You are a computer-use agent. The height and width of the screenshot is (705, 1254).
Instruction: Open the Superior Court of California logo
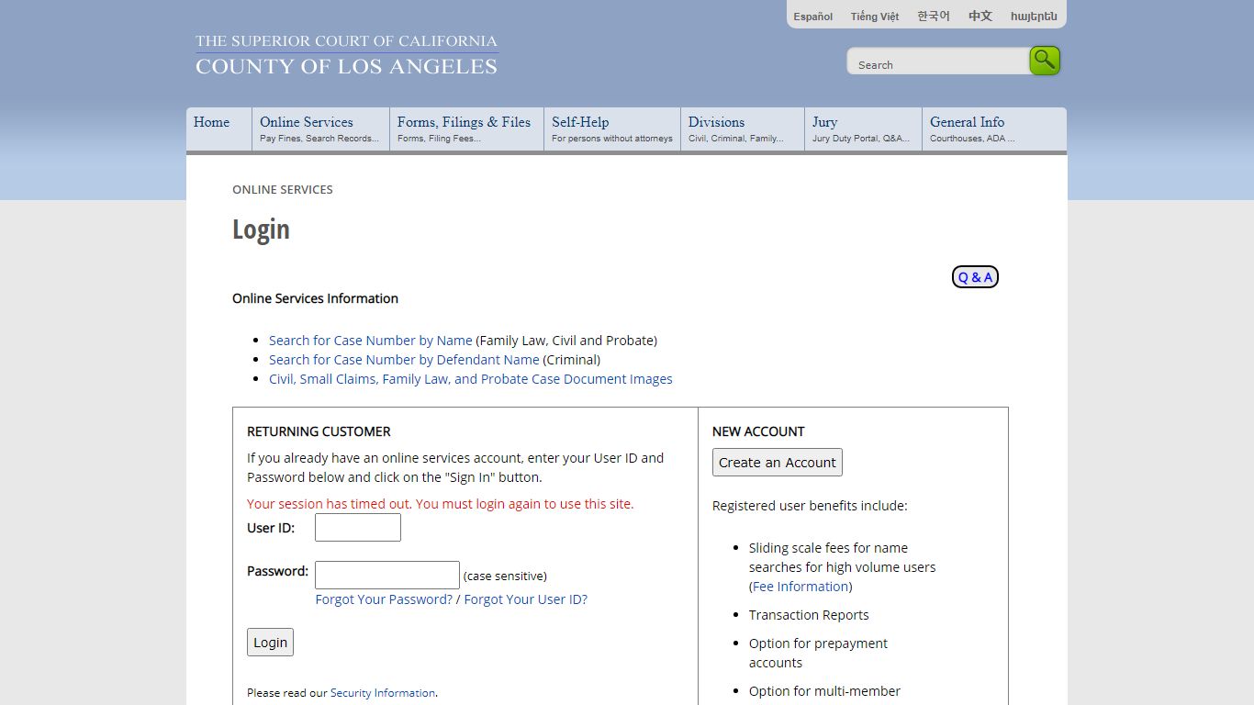coord(346,54)
